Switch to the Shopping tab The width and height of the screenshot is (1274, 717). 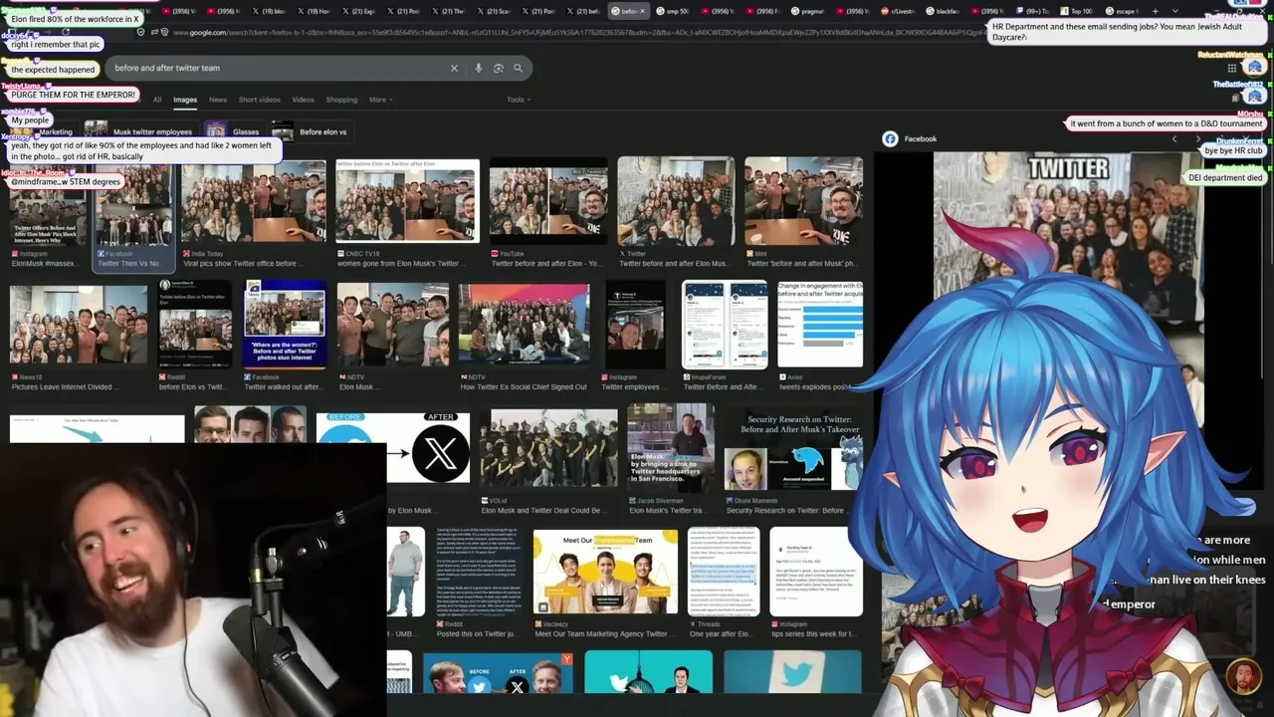(341, 100)
